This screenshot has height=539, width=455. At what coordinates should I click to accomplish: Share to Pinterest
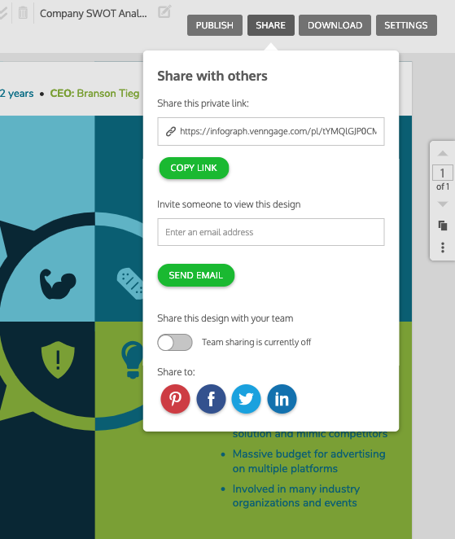point(175,399)
